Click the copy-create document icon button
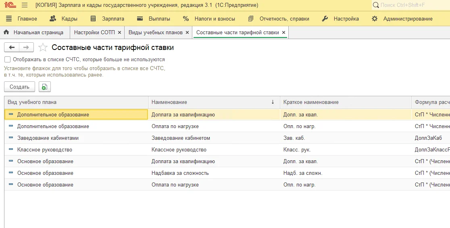This screenshot has height=228, width=450. point(44,87)
